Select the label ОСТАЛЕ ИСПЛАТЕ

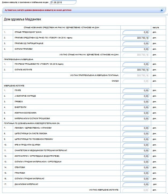coord(23,70)
